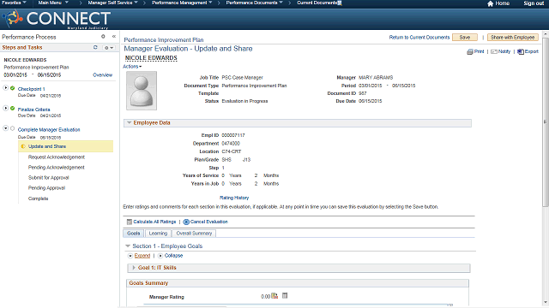549x308 pixels.
Task: Click Finalize Criteria green status icon
Action: click(x=13, y=109)
